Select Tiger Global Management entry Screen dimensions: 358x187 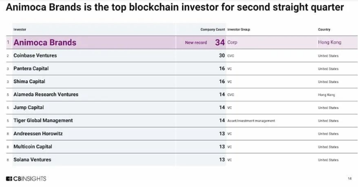[43, 120]
